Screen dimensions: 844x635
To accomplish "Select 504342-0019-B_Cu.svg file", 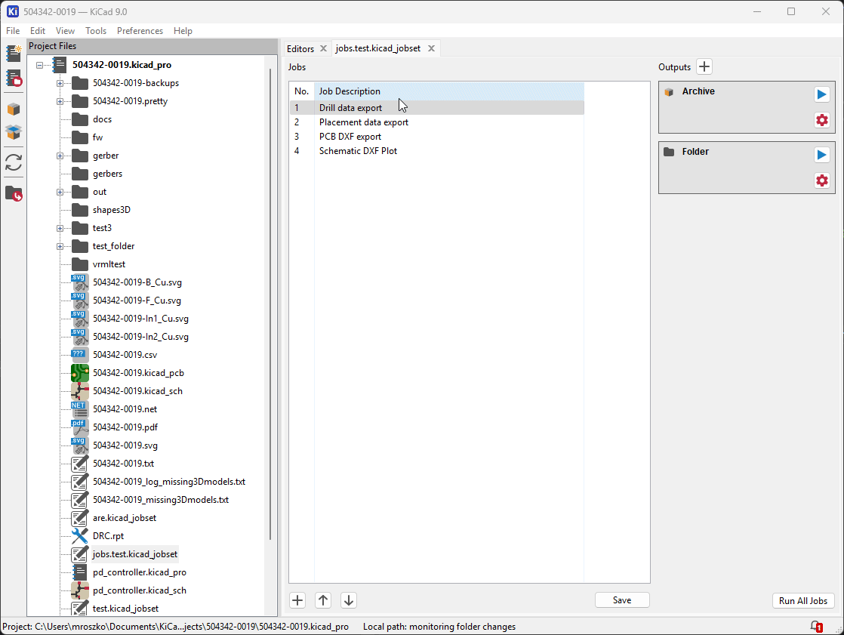I will (x=137, y=282).
